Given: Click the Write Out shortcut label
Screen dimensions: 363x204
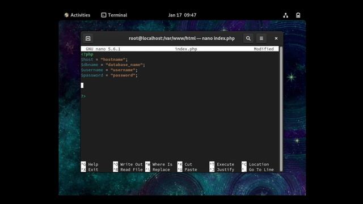Looking at the screenshot, I should (131, 164).
